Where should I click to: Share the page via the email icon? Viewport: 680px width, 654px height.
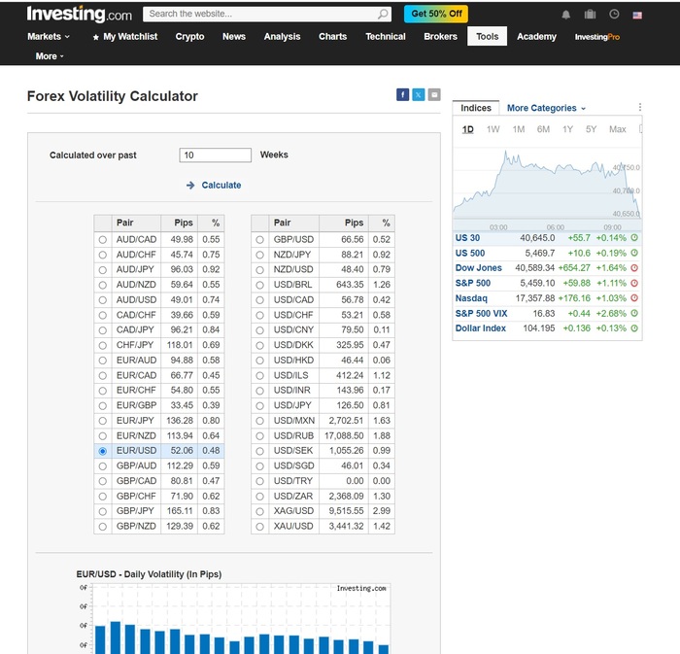click(434, 94)
